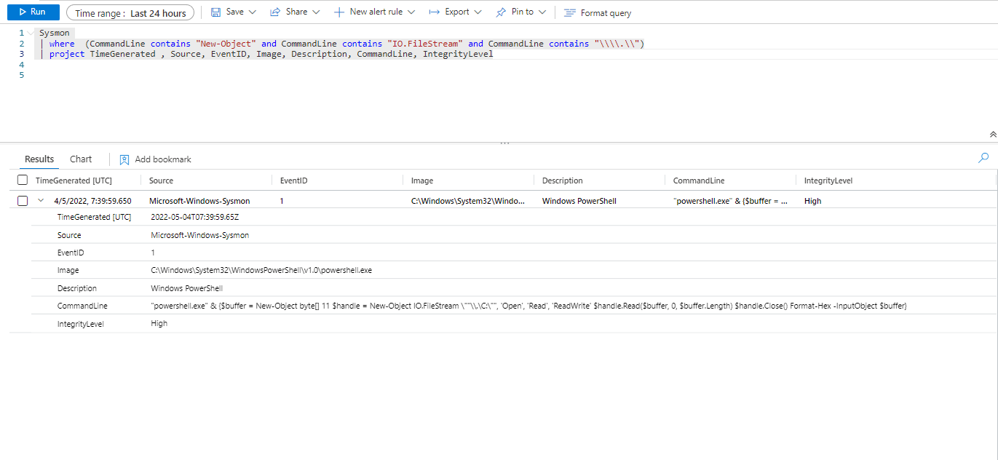Click the New alert rule plus icon
Viewport: 998px width, 460px height.
click(338, 12)
